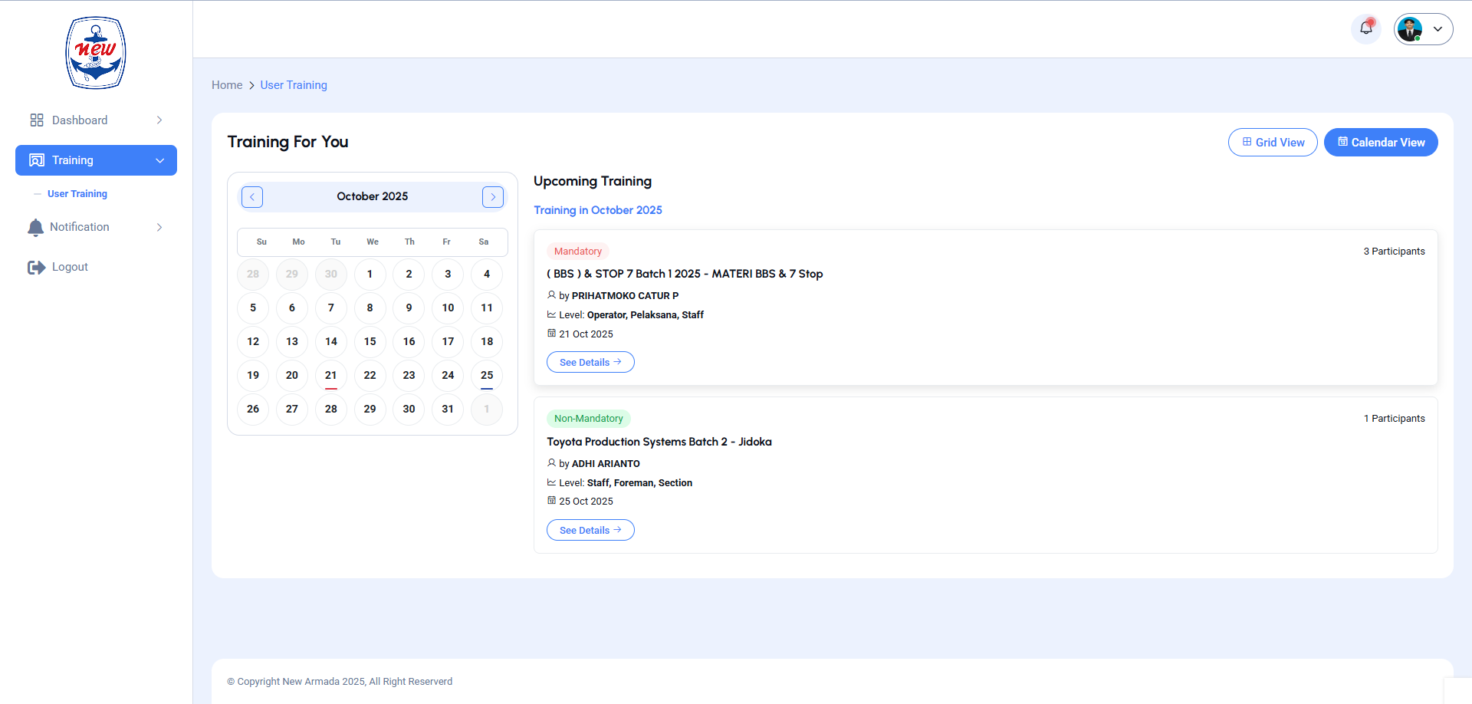
Task: See Details for BBS & STOP 7 training
Action: click(x=590, y=362)
